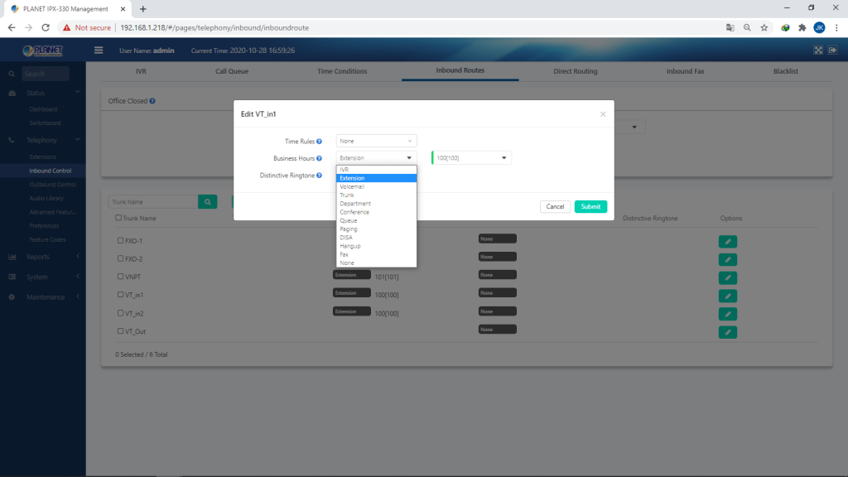Click the Submit button

pos(590,206)
